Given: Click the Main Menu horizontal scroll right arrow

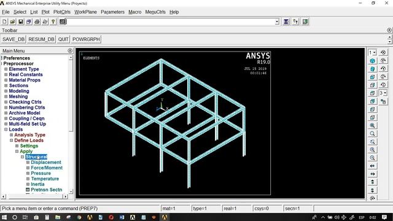Looking at the screenshot, I should point(66,196).
